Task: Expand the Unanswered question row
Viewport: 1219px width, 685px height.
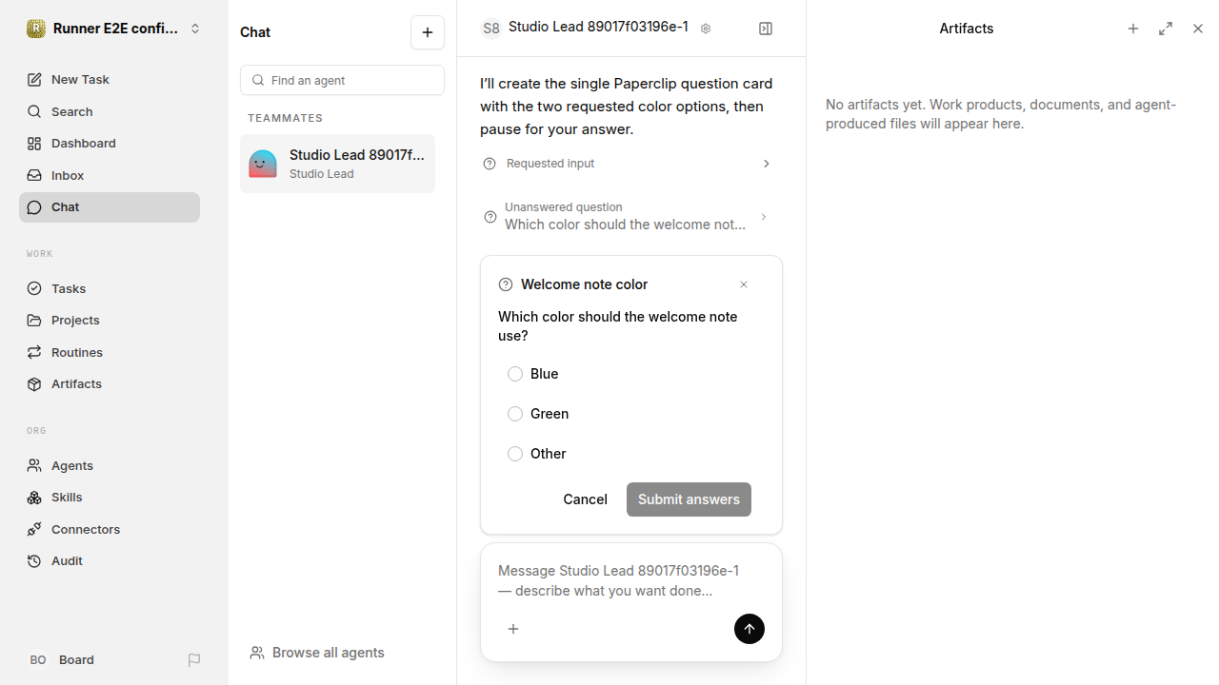Action: point(628,217)
